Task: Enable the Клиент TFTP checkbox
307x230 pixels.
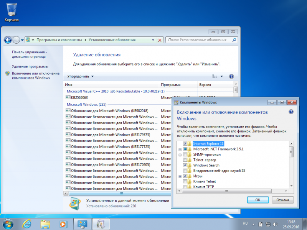Action: (x=185, y=187)
